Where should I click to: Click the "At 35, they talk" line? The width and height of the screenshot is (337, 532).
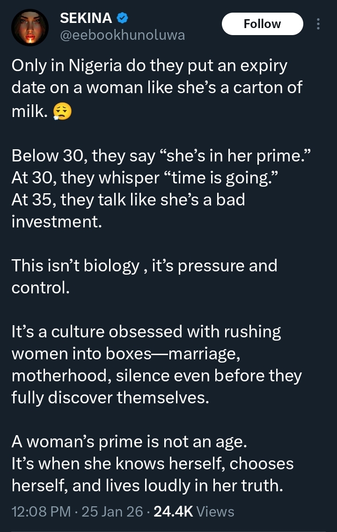click(128, 200)
